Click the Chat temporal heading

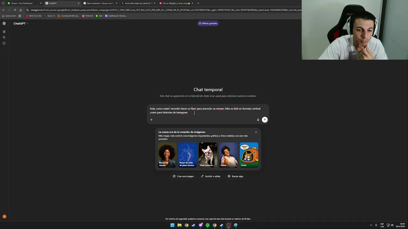point(208,90)
